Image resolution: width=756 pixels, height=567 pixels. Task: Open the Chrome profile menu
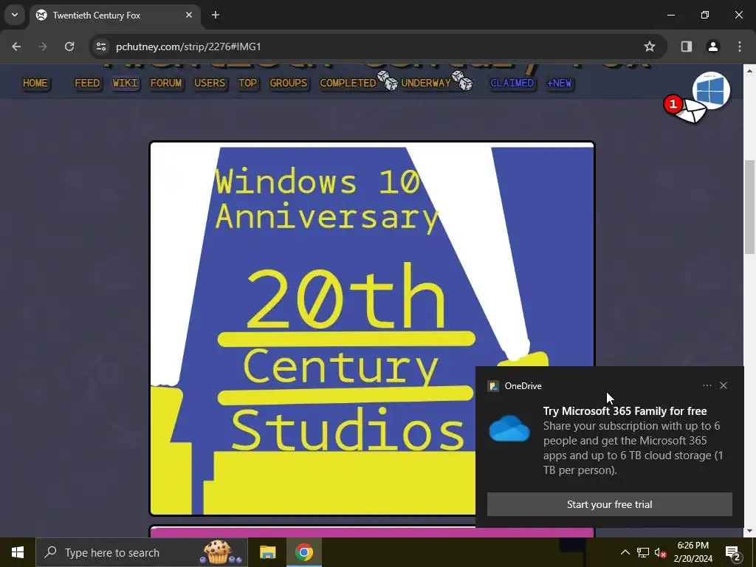[712, 47]
